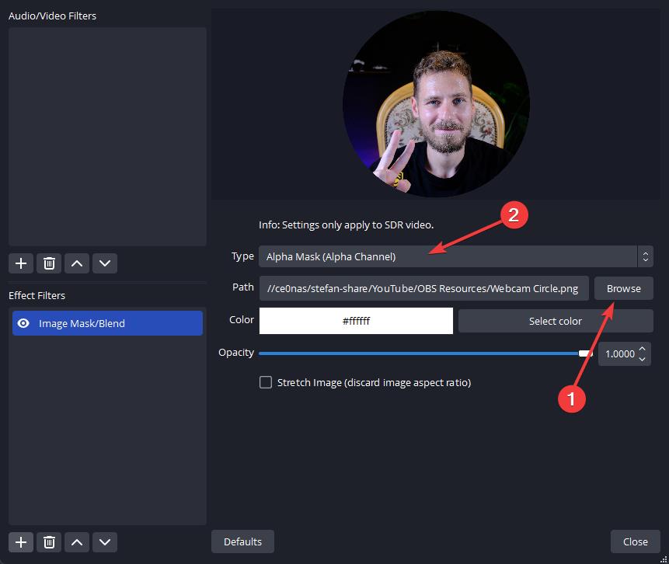669x564 pixels.
Task: Add a new Effect filter with plus icon
Action: click(x=21, y=542)
